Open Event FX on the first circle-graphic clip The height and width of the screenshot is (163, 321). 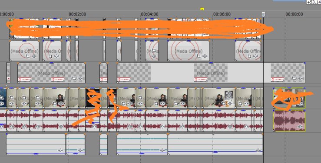coord(34,56)
